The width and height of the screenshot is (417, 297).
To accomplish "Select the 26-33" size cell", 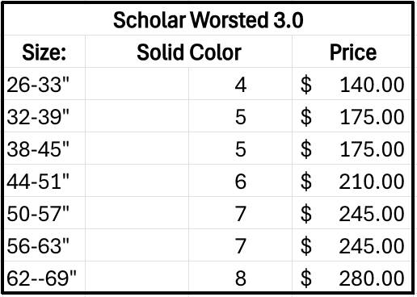I will point(44,84).
